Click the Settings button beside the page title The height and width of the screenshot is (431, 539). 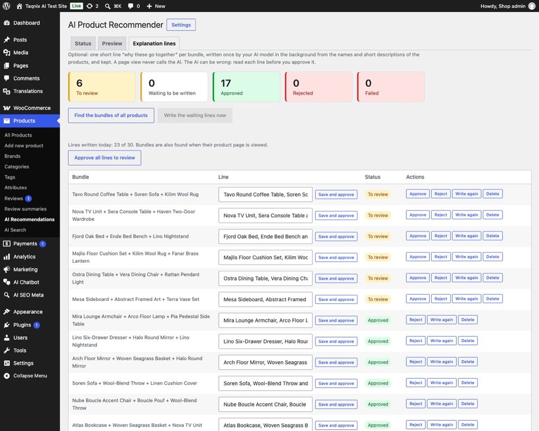[181, 25]
